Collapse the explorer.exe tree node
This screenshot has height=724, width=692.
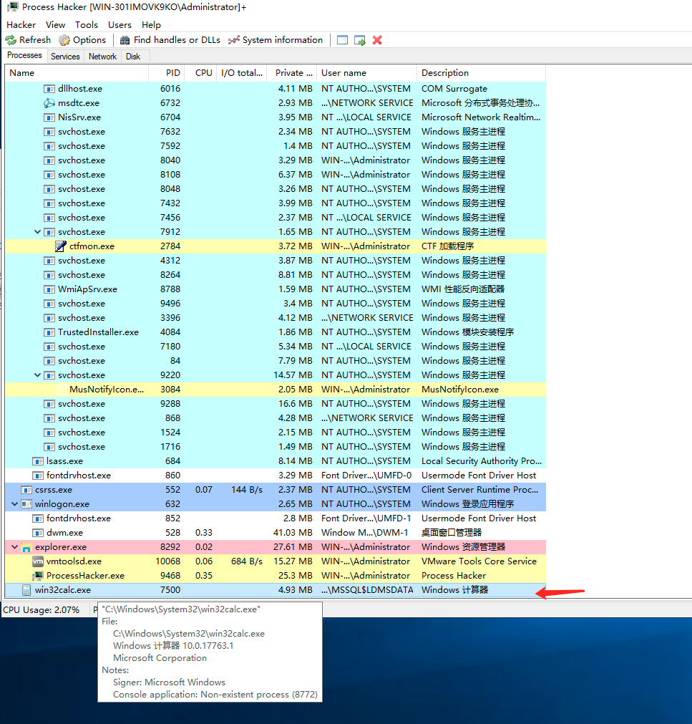15,546
